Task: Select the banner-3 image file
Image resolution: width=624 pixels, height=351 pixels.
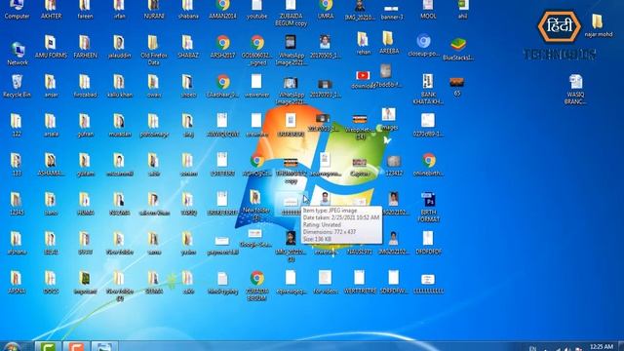Action: tap(392, 13)
